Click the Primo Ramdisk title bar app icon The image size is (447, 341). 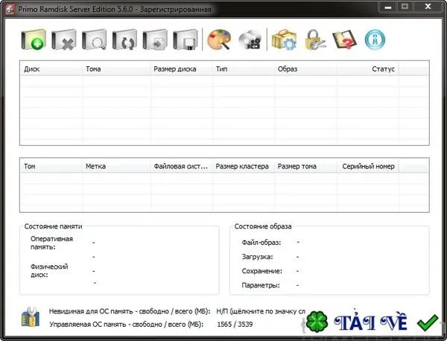(10, 9)
